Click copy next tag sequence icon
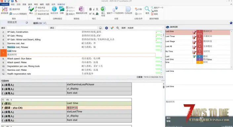 pyautogui.click(x=115, y=9)
